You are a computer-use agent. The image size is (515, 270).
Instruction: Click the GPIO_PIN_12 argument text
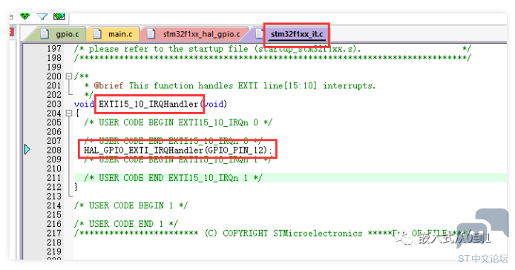pyautogui.click(x=235, y=150)
